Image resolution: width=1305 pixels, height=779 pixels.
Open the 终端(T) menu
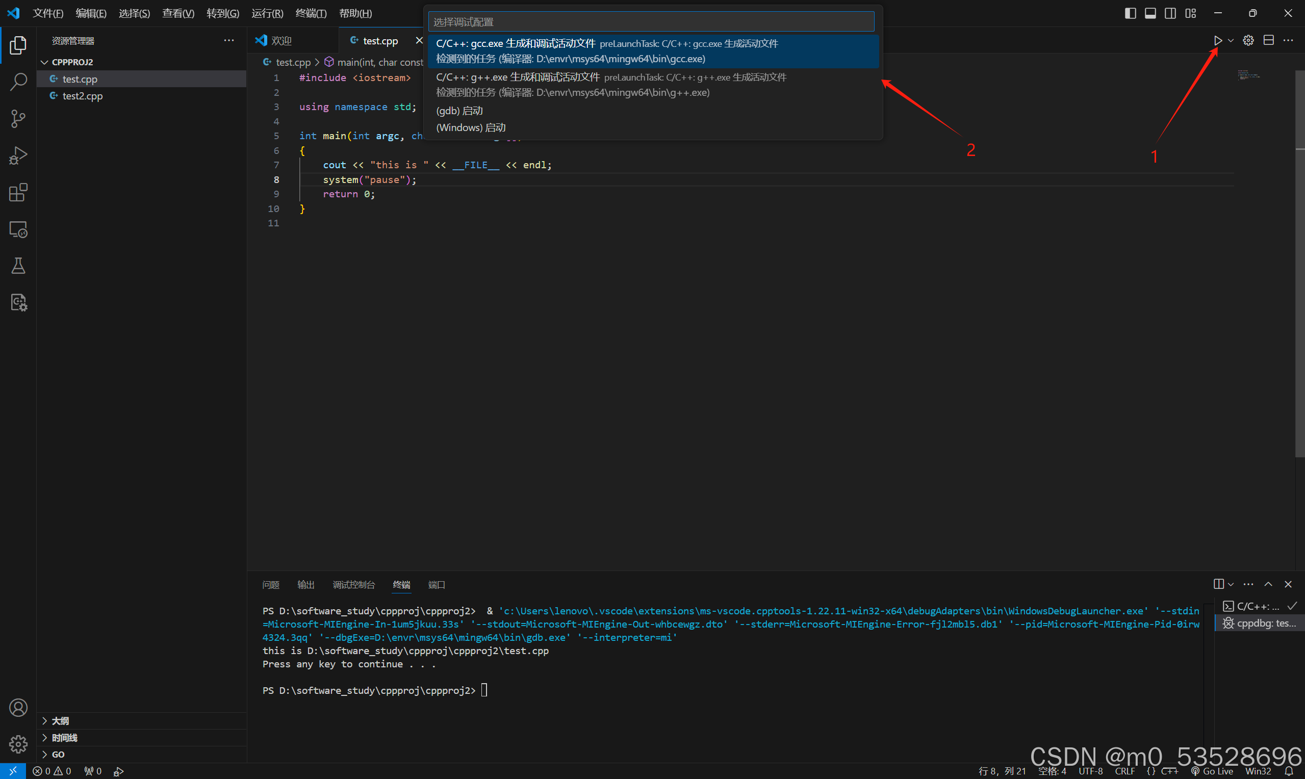(x=311, y=13)
